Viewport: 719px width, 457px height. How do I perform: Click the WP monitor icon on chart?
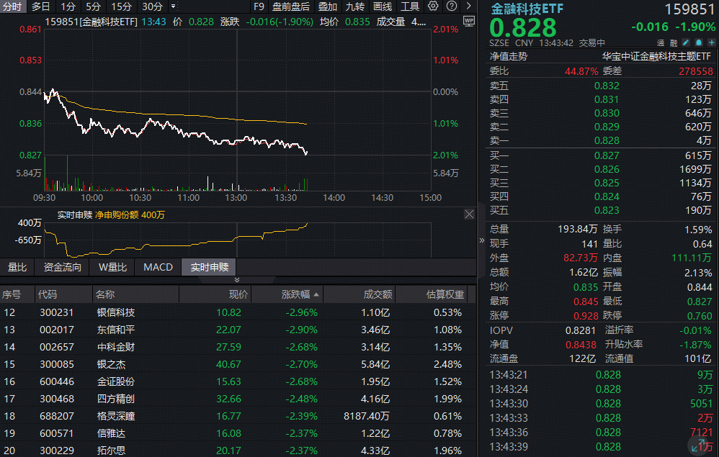click(469, 22)
